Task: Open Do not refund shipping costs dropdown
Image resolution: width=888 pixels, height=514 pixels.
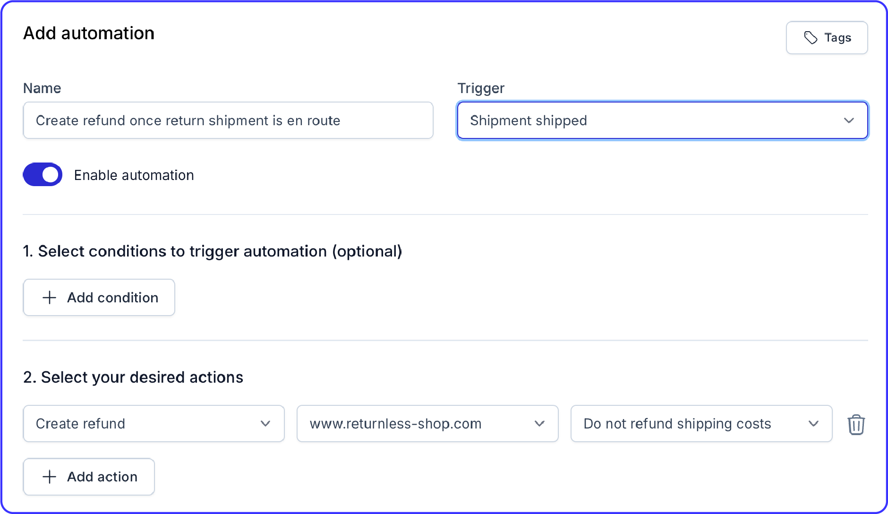Action: pos(701,424)
